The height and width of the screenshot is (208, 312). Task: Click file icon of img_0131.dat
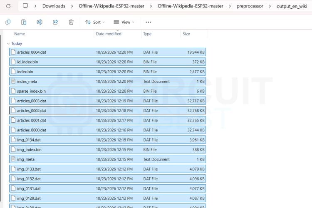(x=13, y=188)
